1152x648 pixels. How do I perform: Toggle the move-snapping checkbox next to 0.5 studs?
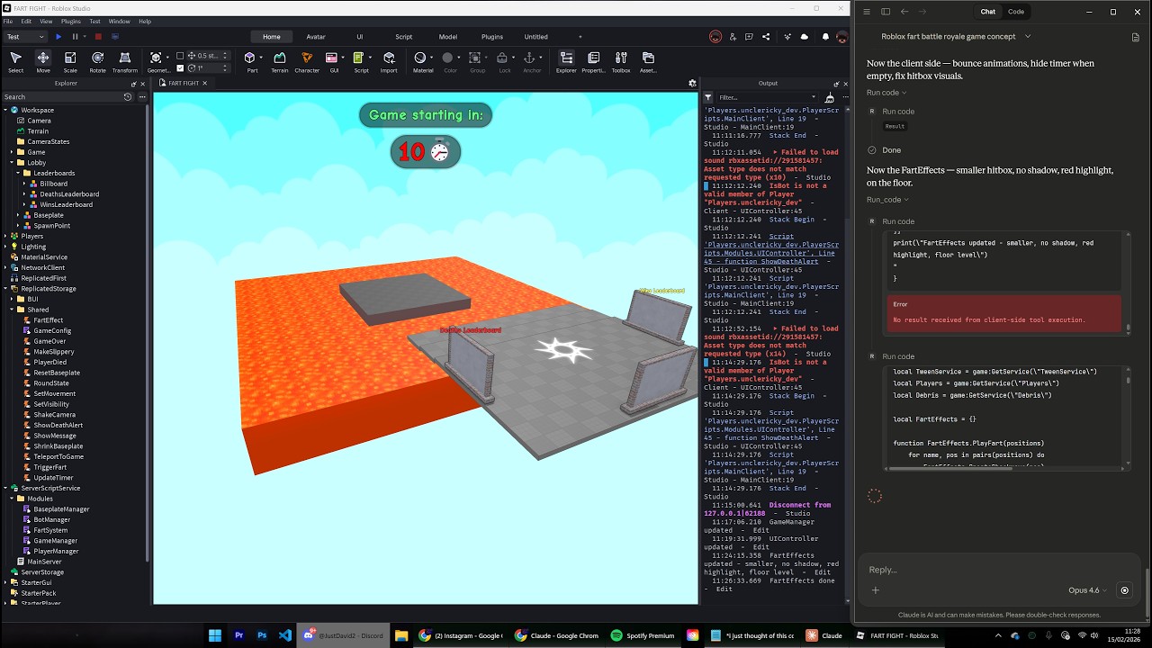click(x=180, y=56)
